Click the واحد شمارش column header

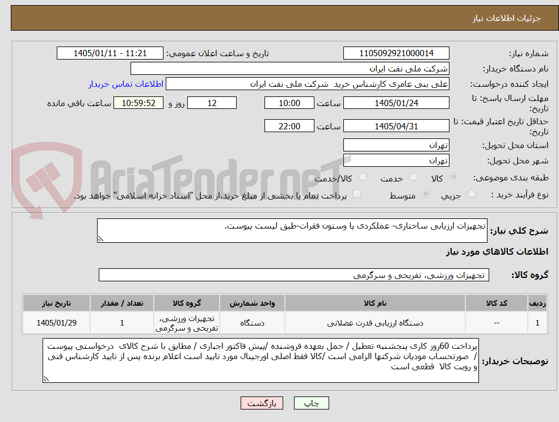pos(252,303)
